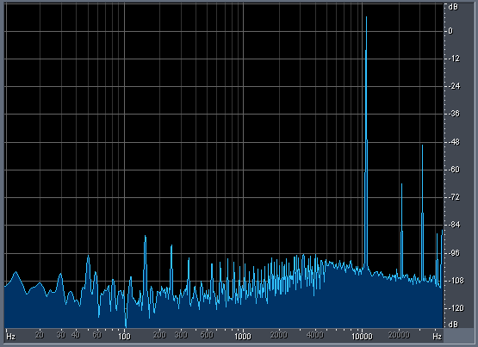Select the -108 dB axis label
Image resolution: width=478 pixels, height=347 pixels.
455,281
